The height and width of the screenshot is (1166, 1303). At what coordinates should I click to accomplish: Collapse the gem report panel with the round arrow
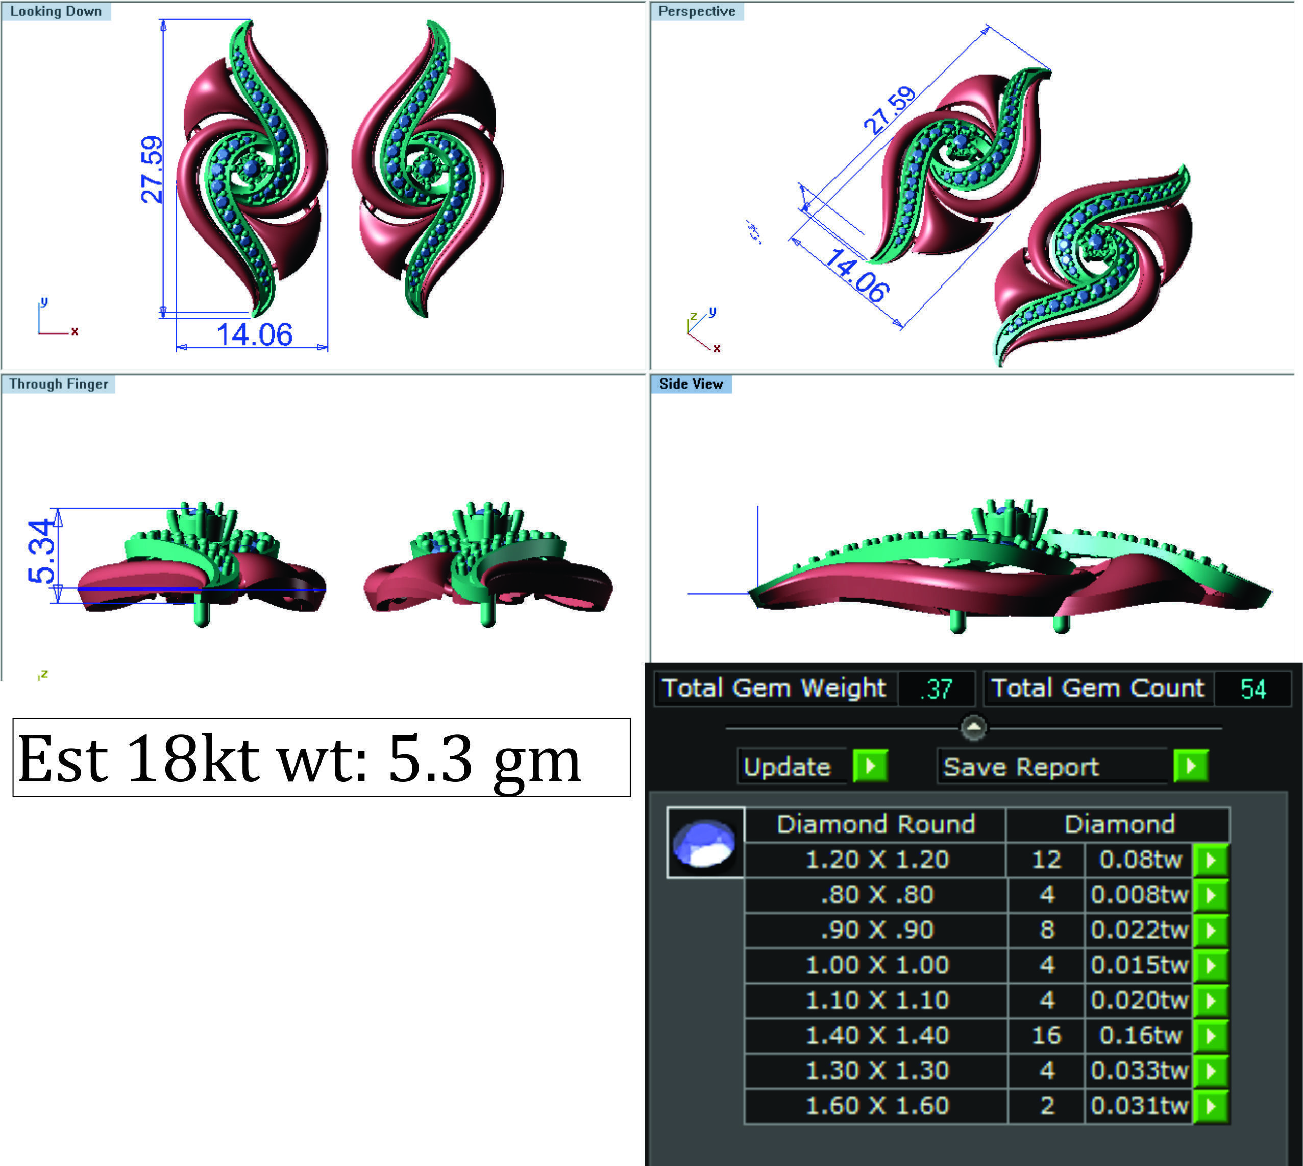(974, 727)
